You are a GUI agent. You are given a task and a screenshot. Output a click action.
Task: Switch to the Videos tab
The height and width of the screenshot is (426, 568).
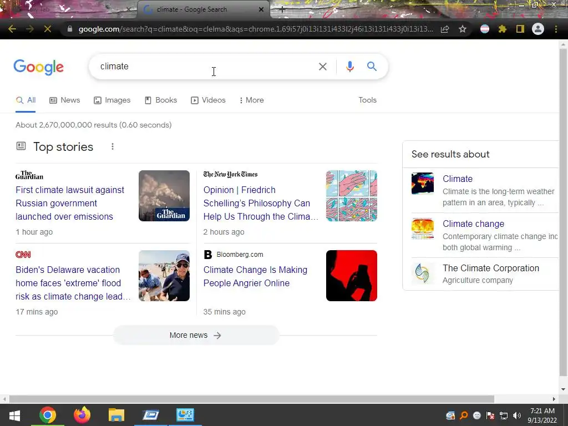pos(209,100)
